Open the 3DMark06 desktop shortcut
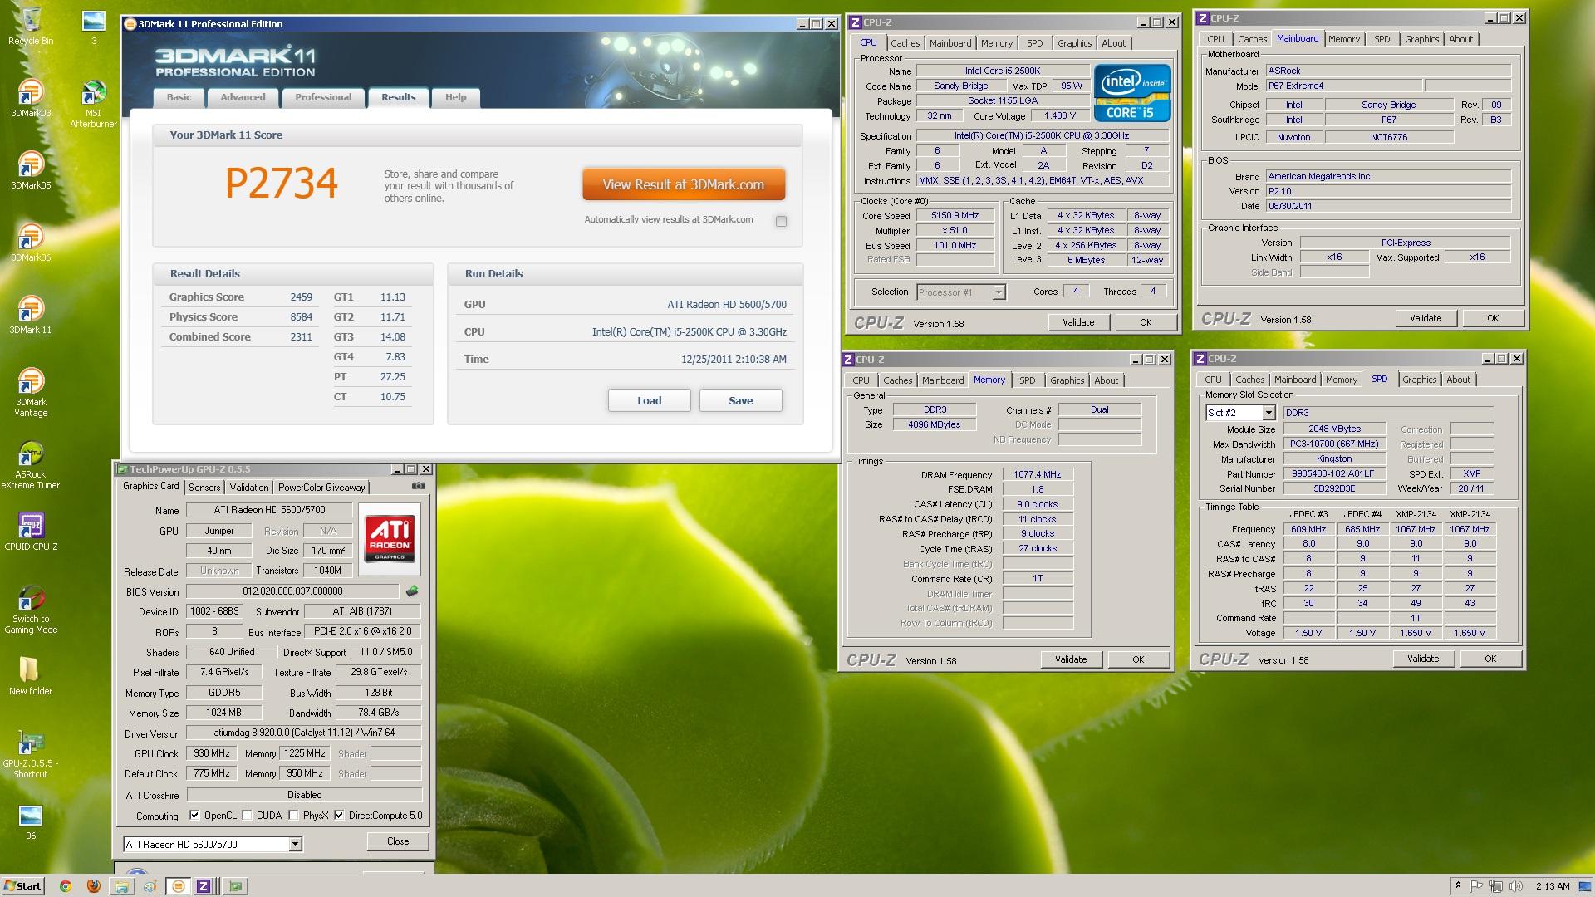 click(x=31, y=243)
